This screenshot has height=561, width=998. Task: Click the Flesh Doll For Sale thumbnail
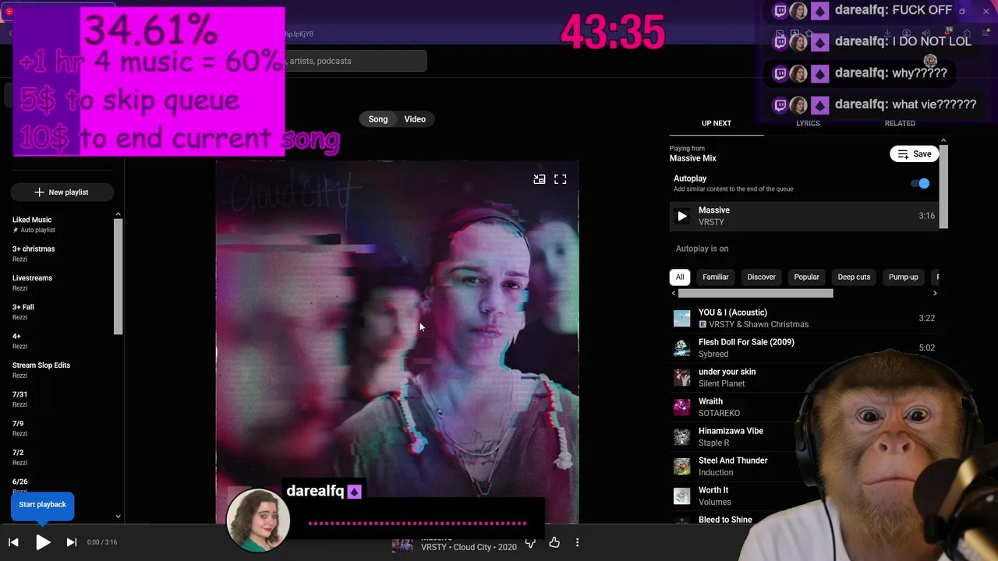pyautogui.click(x=682, y=348)
